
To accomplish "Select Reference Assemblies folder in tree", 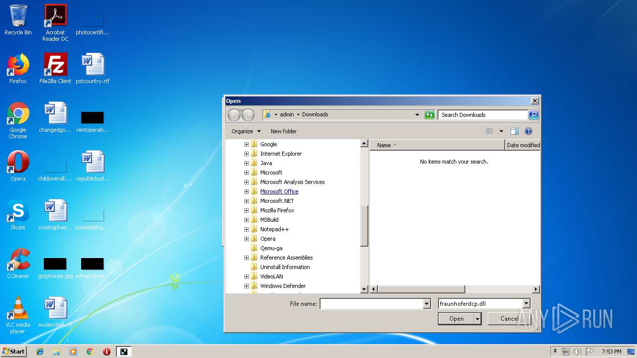I will 286,258.
